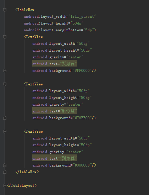
Task: Click the "#FF0000" background value
Action: (x=82, y=71)
